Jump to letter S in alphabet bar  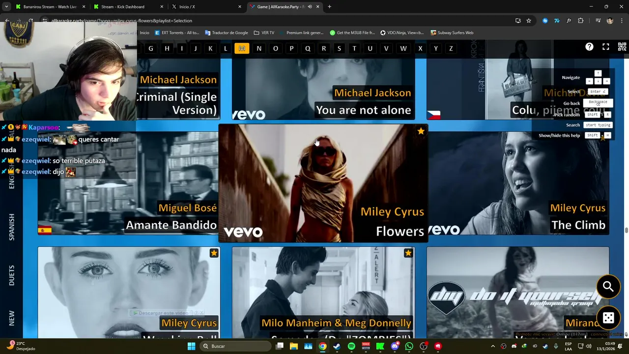tap(339, 48)
